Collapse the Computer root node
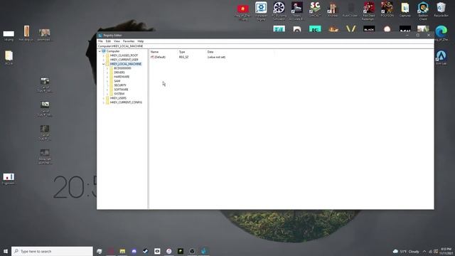455x256 pixels. pyautogui.click(x=100, y=51)
